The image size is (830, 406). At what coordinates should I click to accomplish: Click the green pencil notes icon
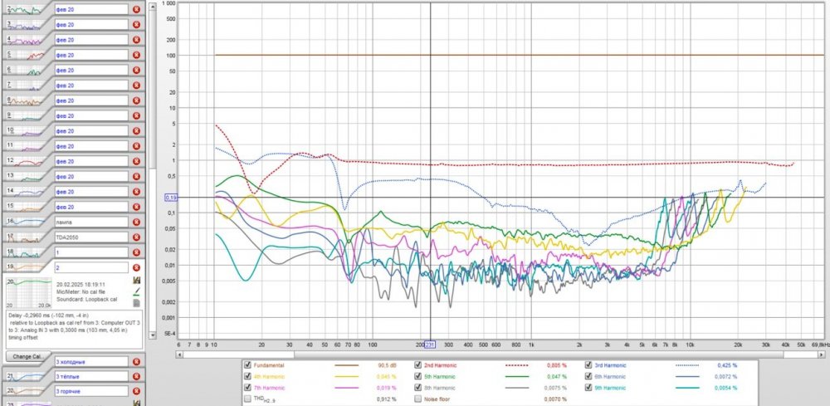136,293
